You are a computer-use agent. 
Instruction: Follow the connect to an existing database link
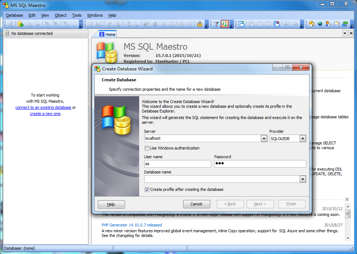pos(43,107)
